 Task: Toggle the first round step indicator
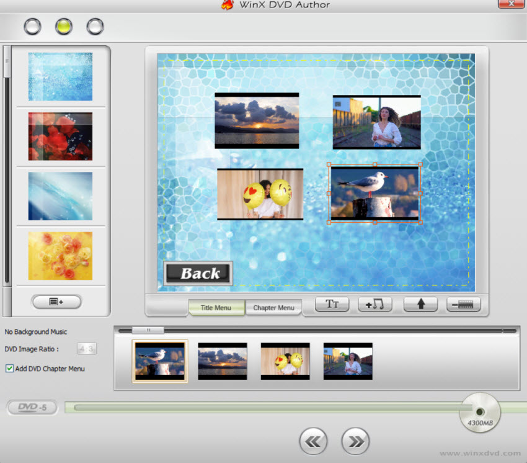point(32,26)
